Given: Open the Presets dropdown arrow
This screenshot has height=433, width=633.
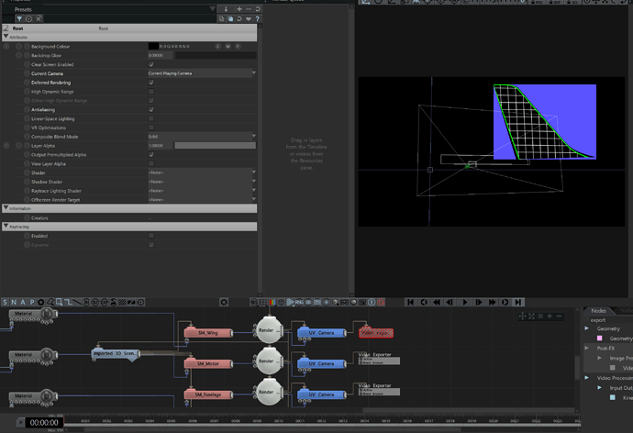Looking at the screenshot, I should [212, 9].
